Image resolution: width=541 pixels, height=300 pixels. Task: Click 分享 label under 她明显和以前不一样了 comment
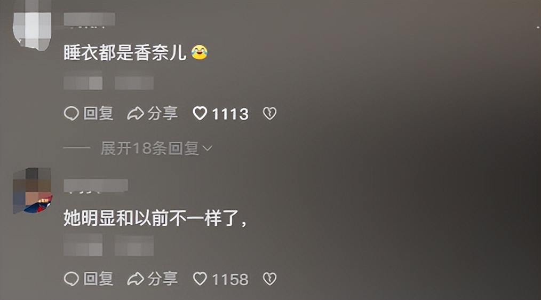click(163, 279)
